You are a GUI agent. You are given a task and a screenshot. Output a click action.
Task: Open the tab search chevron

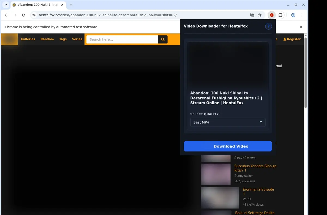pyautogui.click(x=6, y=5)
